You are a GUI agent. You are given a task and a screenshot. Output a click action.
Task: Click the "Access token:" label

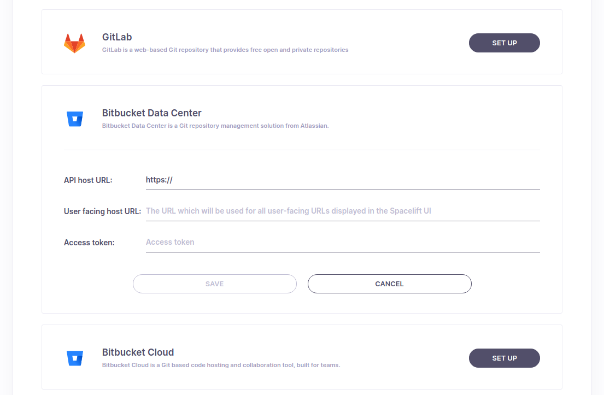(89, 243)
